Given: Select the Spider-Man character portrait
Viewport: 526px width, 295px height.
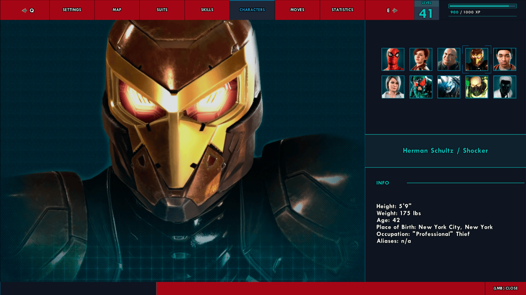Looking at the screenshot, I should point(392,59).
